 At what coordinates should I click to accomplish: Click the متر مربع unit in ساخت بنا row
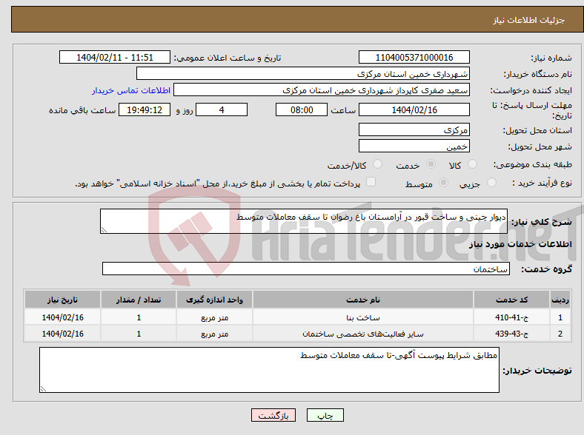(214, 317)
